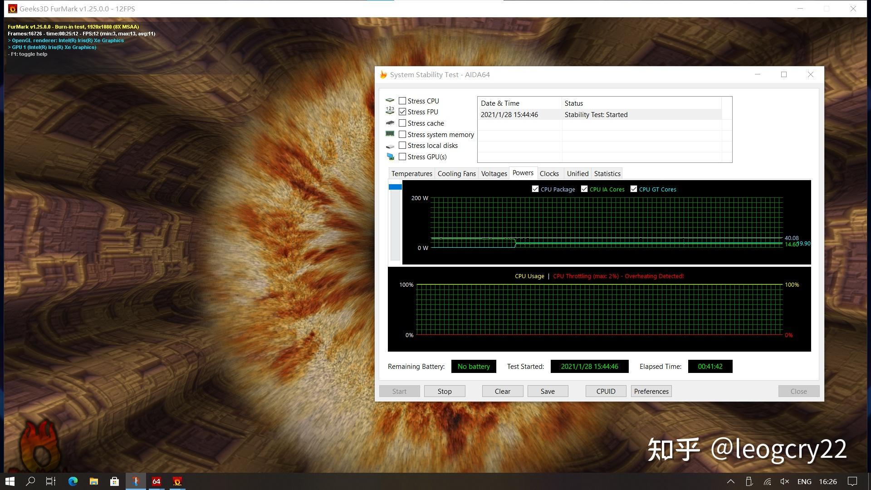Maximize the AIDA64 Stability Test window
This screenshot has width=871, height=490.
tap(784, 74)
